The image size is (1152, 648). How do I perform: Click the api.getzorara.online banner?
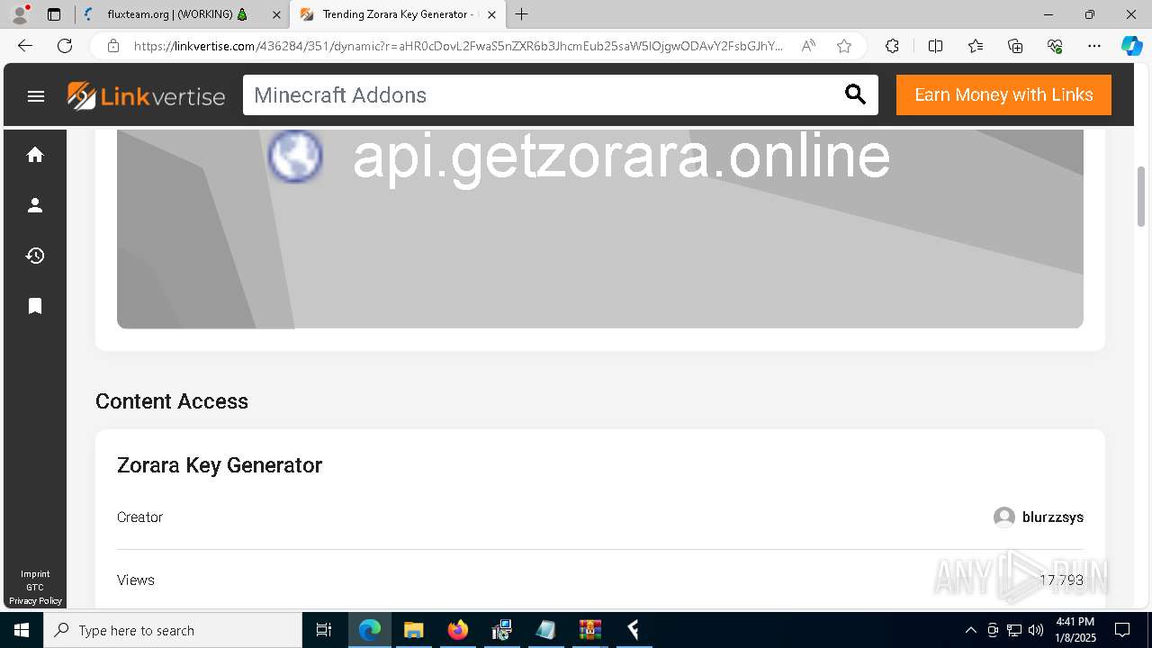(x=600, y=229)
